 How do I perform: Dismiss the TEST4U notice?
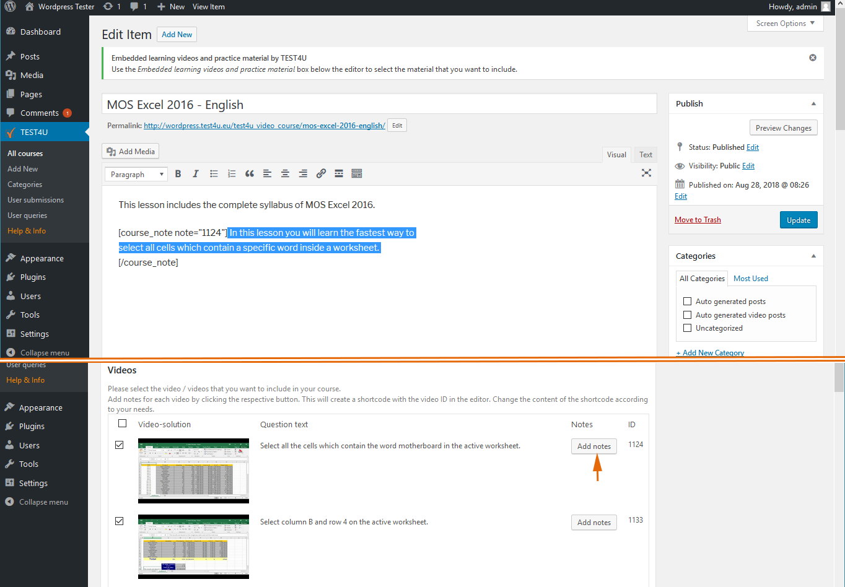click(x=813, y=58)
